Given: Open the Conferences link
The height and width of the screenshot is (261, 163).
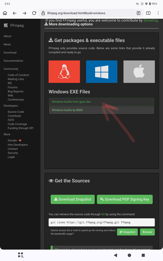Looking at the screenshot, I should coord(16,99).
